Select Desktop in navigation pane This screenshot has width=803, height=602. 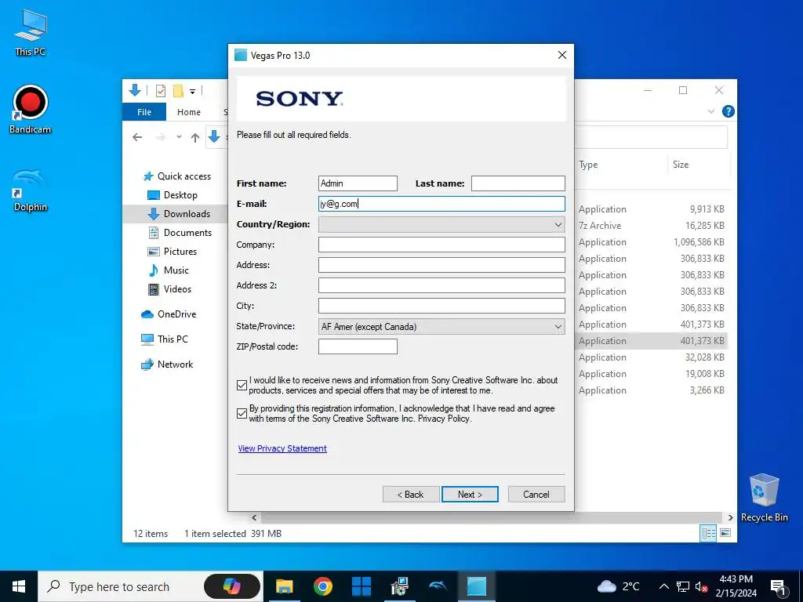173,195
